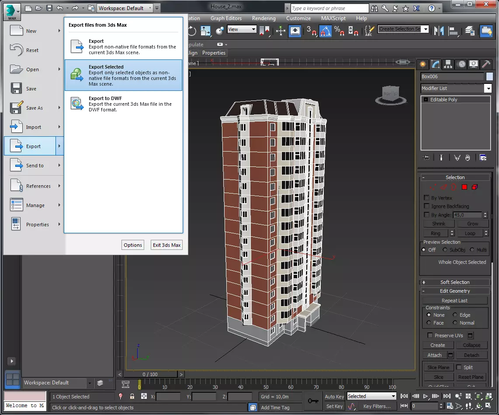
Task: Select the Angle Snap toggle icon
Action: click(x=325, y=31)
